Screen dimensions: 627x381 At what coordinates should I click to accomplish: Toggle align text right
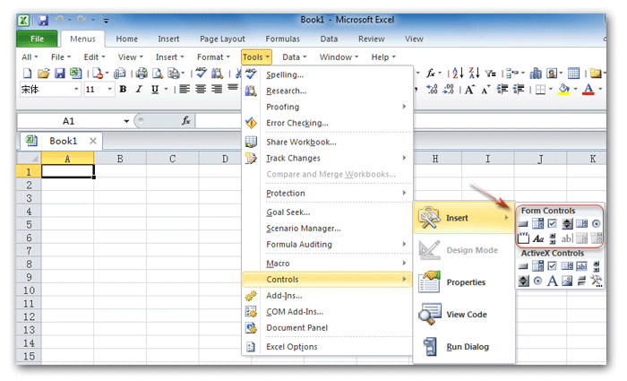point(217,89)
